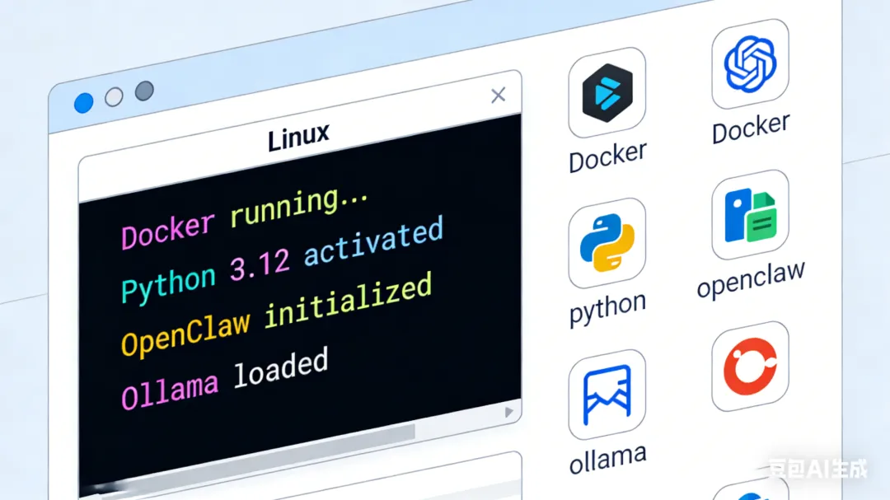
Task: Launch the ollama app icon
Action: 607,395
